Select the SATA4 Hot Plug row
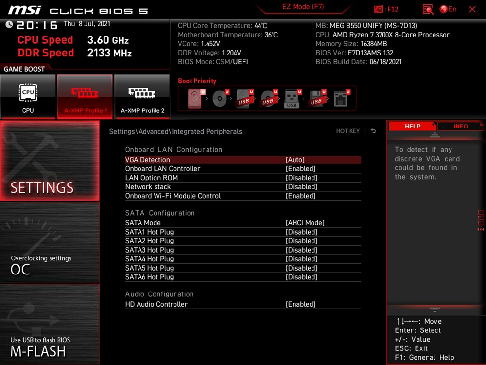Viewport: 486px width, 365px height. (243, 259)
